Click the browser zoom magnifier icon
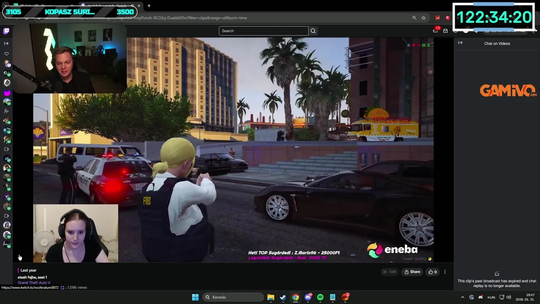Screen dimensions: 540x304 (x=414, y=18)
